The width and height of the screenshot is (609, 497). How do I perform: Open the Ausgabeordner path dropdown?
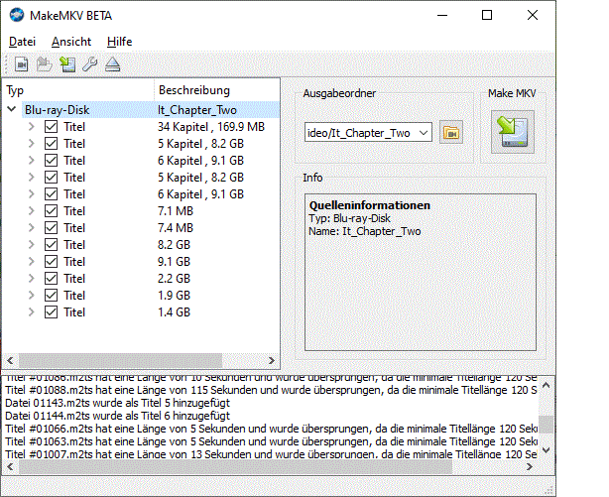[x=424, y=133]
